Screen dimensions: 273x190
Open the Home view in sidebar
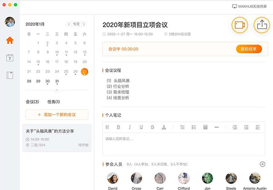pos(10,40)
